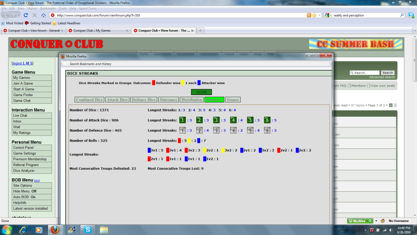Click the stop loading X icon

click(35, 15)
